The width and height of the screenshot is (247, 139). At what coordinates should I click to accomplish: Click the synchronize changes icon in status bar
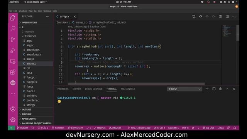click(33, 128)
